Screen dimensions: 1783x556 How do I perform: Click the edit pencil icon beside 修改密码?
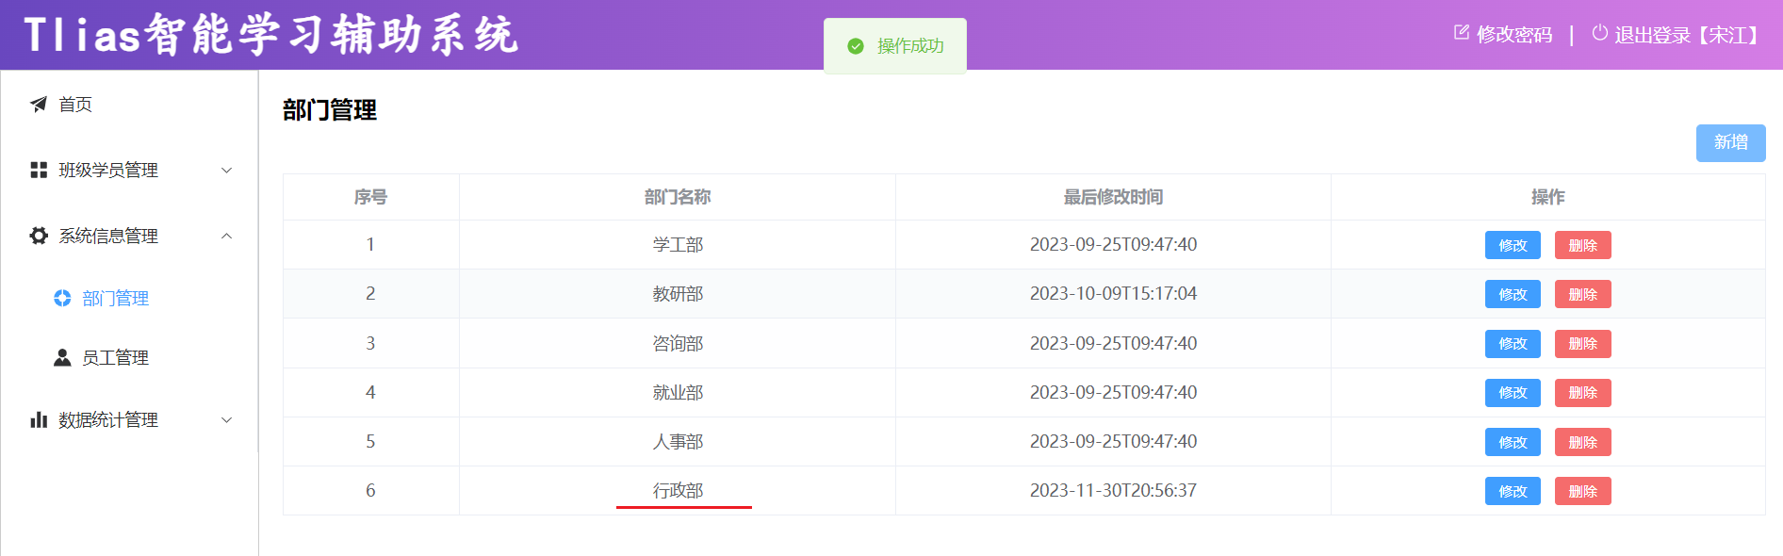pos(1462,33)
